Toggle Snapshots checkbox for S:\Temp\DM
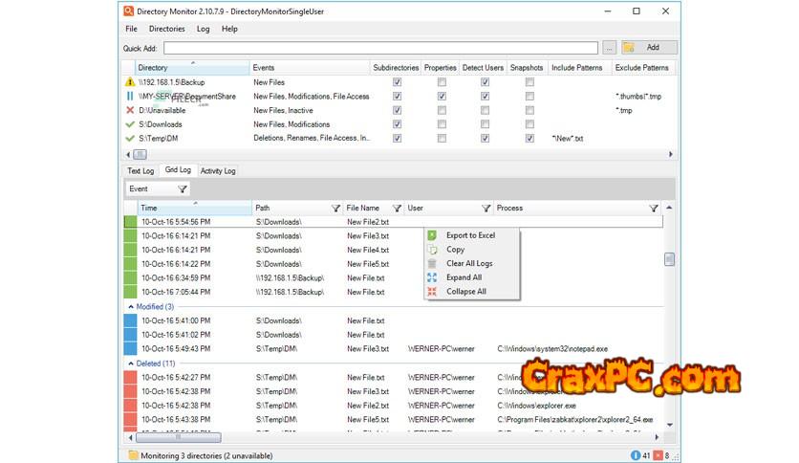The image size is (799, 463). [x=529, y=139]
